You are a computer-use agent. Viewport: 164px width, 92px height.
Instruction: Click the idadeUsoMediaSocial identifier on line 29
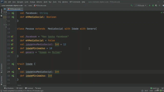click(x=39, y=72)
